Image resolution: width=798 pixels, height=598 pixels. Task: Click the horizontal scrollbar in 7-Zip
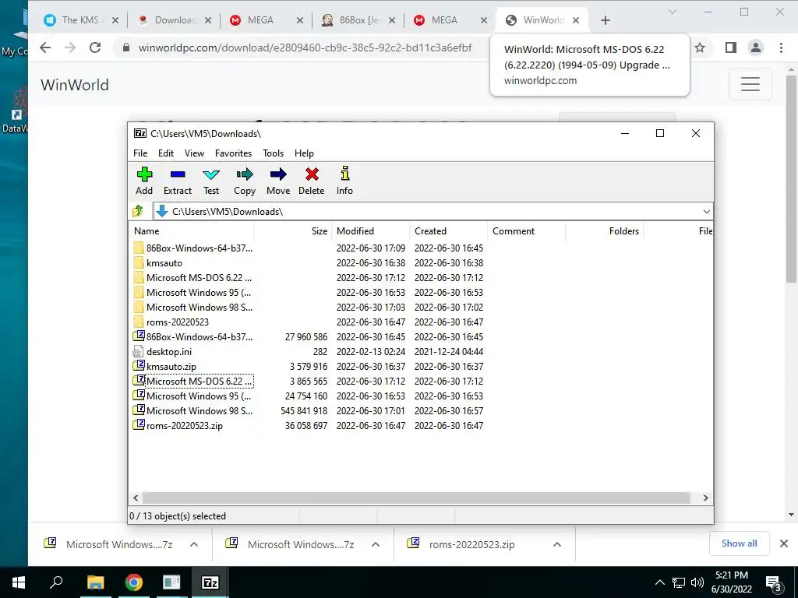[x=416, y=498]
